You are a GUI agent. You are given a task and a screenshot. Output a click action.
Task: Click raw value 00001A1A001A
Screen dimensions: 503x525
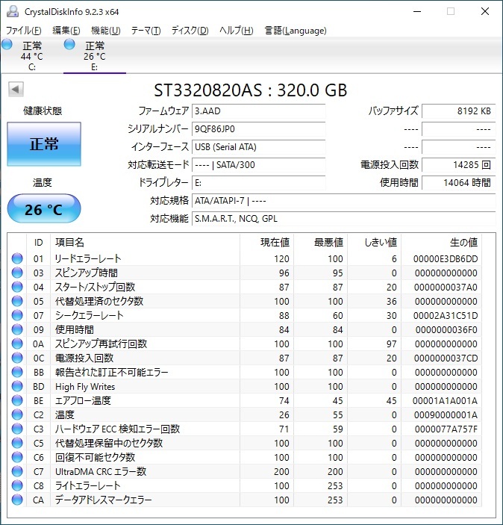click(446, 401)
